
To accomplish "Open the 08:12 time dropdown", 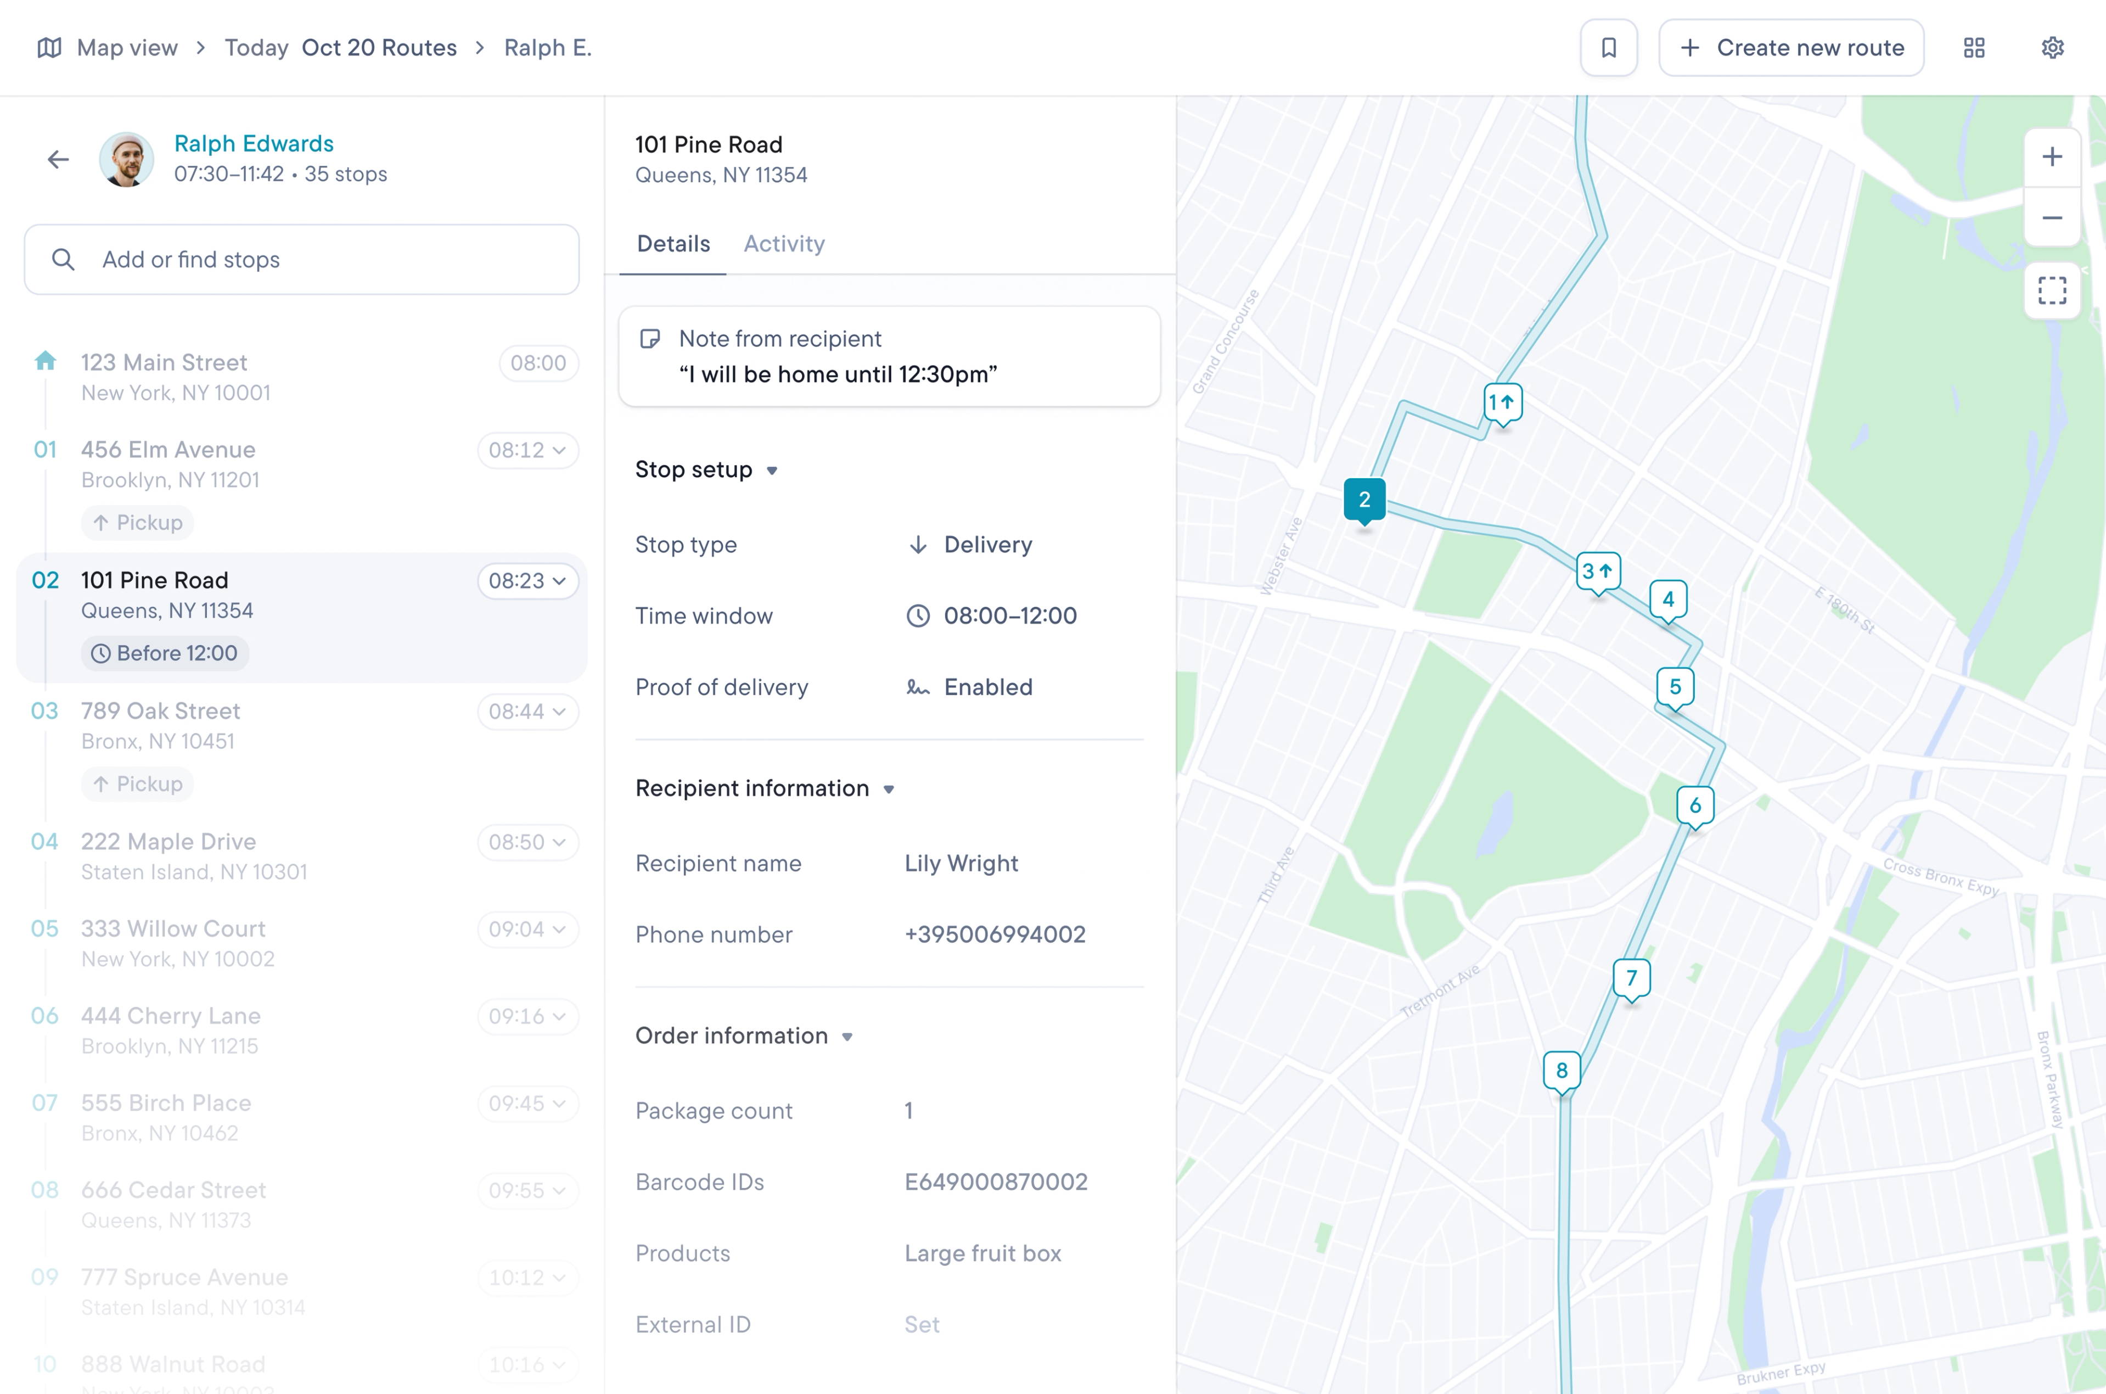I will click(x=528, y=450).
